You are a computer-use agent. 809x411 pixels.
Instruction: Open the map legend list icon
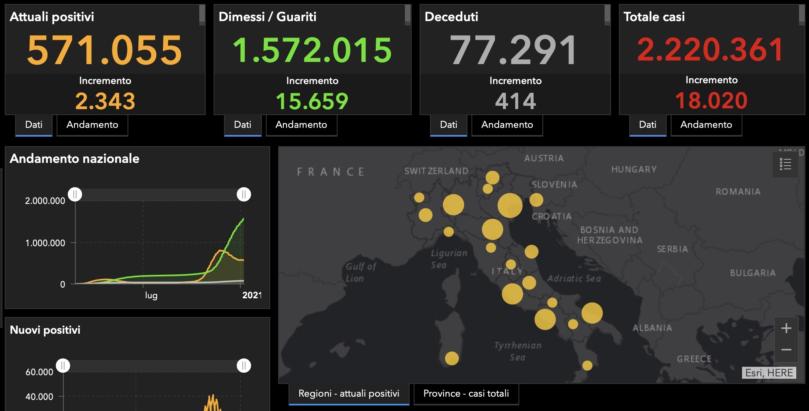pos(785,164)
